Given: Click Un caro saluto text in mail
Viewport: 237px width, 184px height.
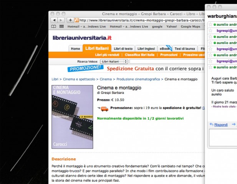Looking at the screenshot, I should [223, 90].
